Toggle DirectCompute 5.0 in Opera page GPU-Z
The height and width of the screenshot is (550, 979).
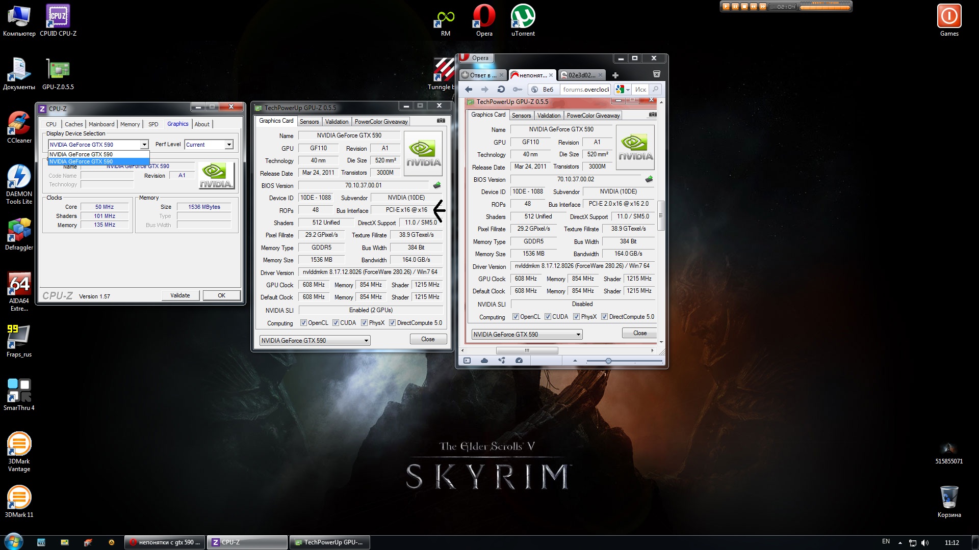click(x=605, y=317)
